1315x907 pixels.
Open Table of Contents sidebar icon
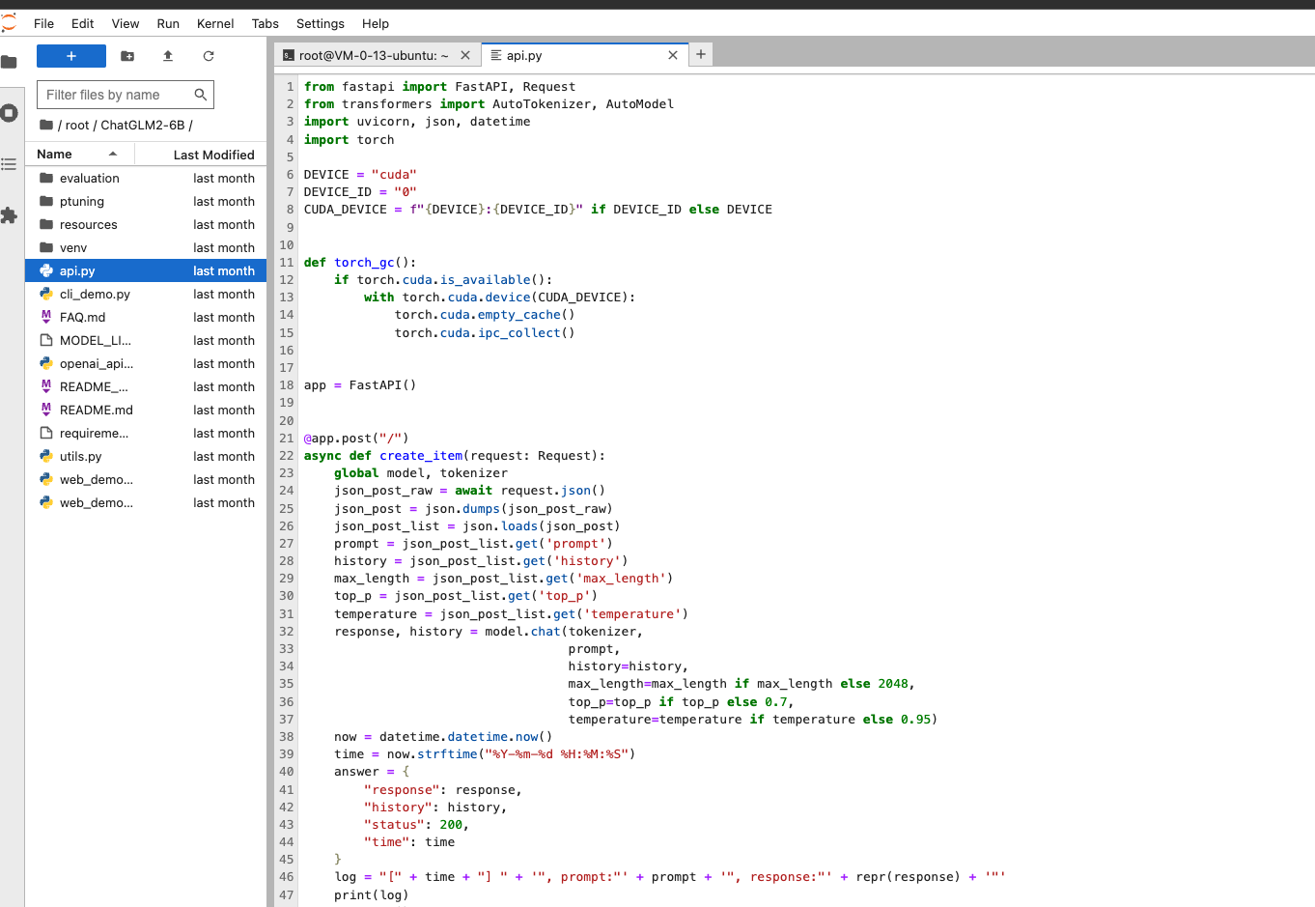(9, 164)
